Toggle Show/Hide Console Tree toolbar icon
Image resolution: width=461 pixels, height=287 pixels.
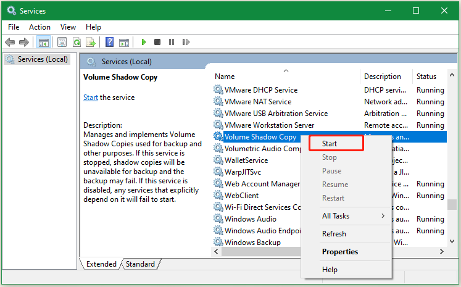click(44, 42)
